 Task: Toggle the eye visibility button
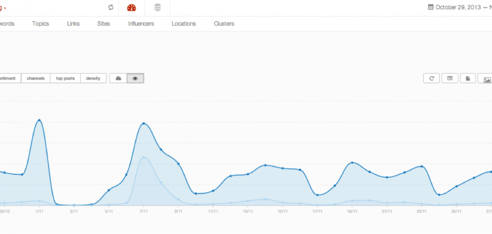click(135, 78)
